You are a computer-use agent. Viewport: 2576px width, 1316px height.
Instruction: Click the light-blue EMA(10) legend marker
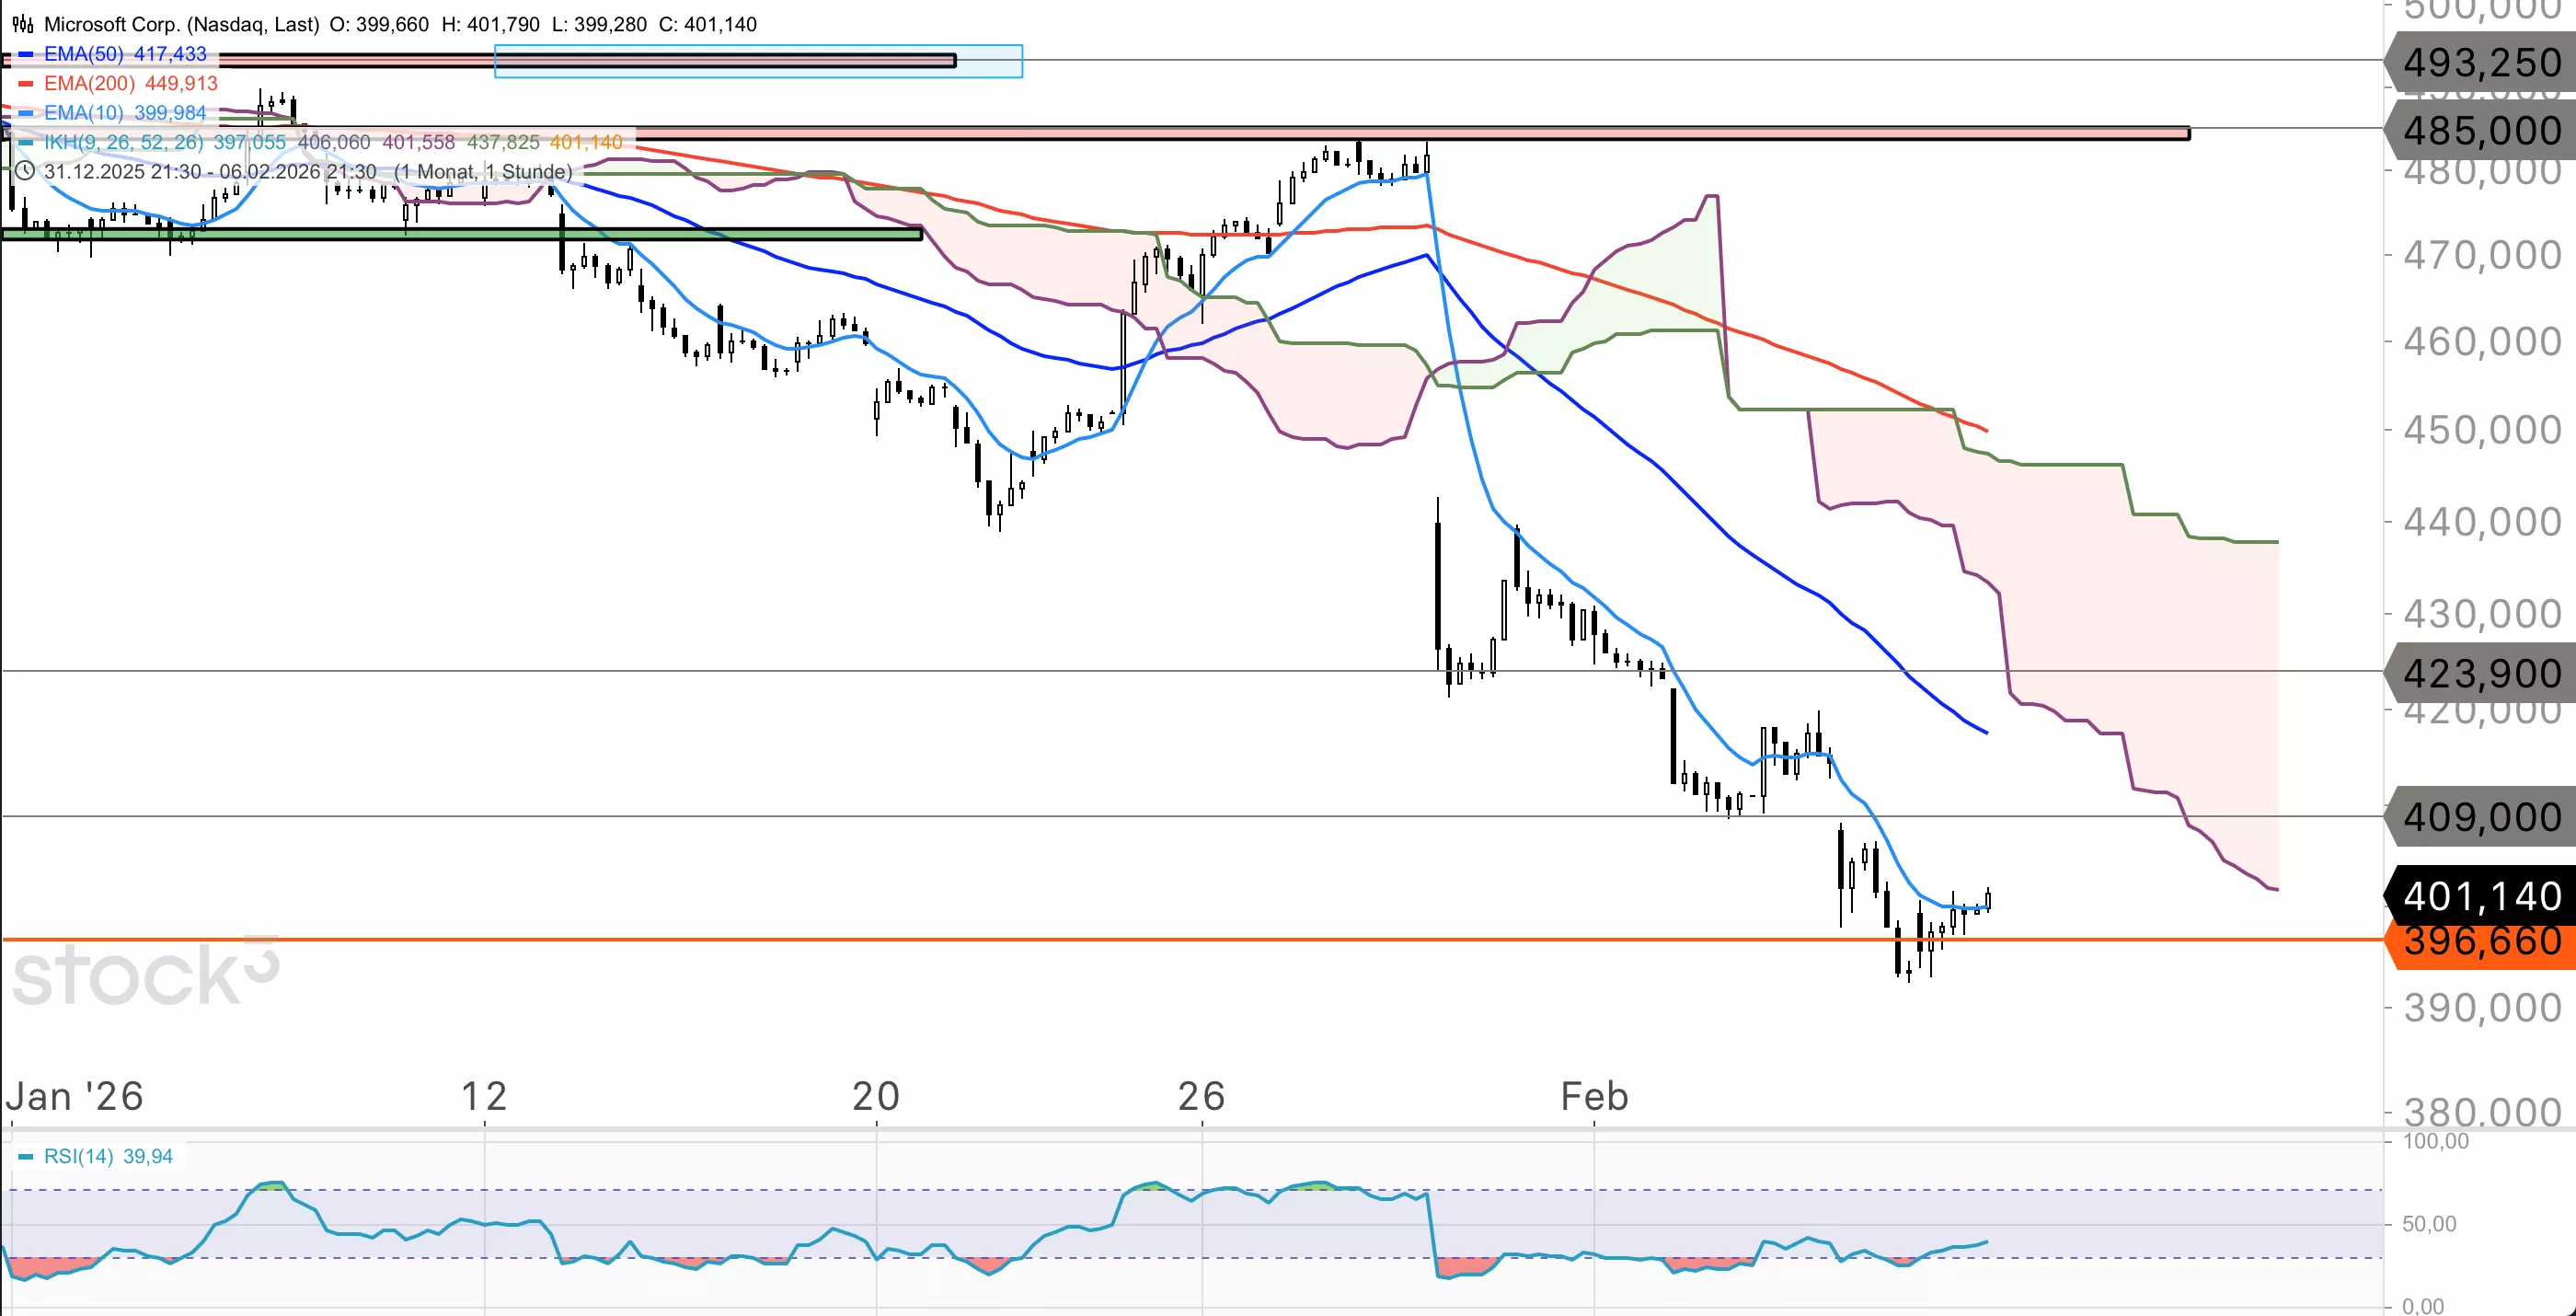26,113
